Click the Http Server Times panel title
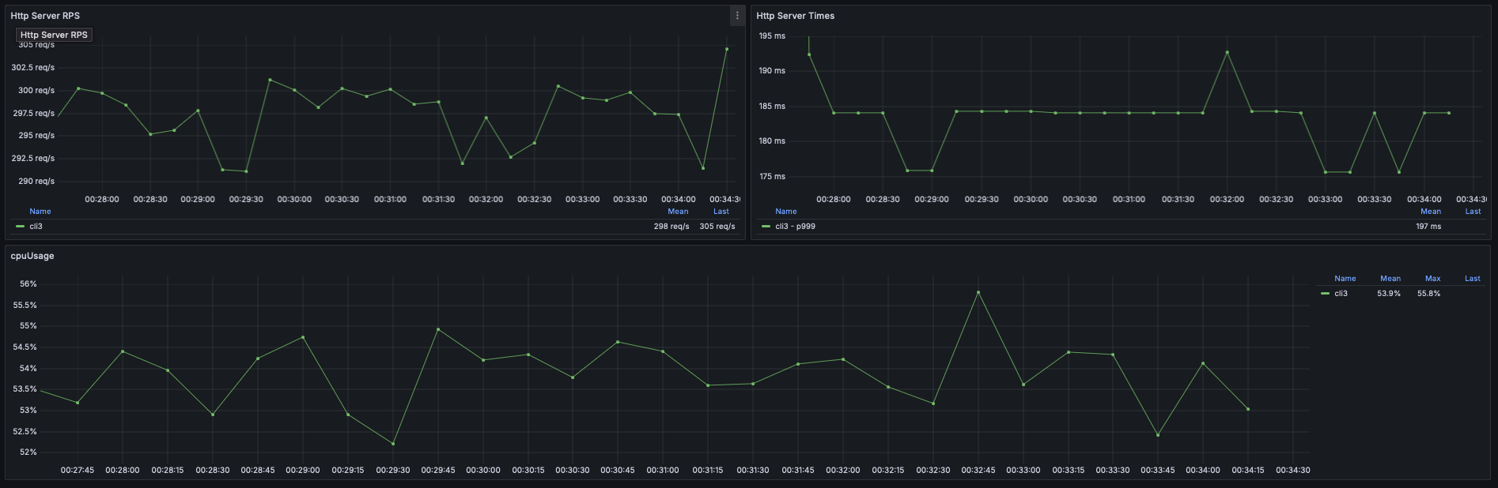Image resolution: width=1498 pixels, height=488 pixels. [x=795, y=16]
